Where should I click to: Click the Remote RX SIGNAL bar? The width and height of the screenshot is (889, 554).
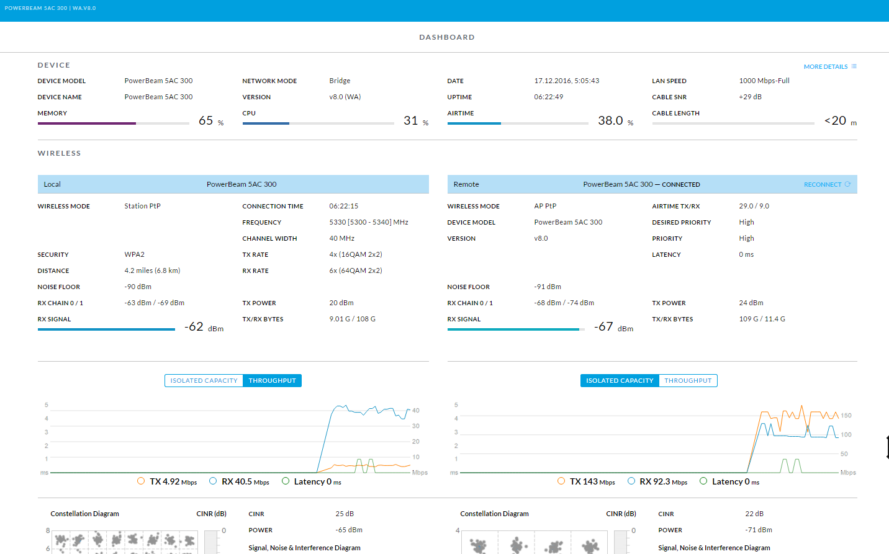click(516, 329)
